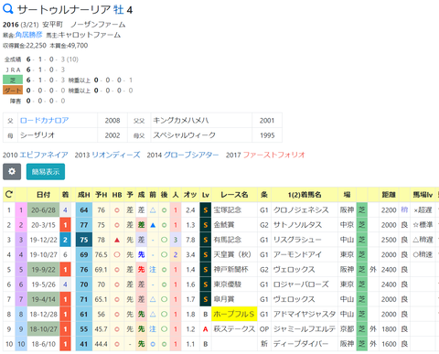Click race name 金鯱賞

click(x=224, y=225)
